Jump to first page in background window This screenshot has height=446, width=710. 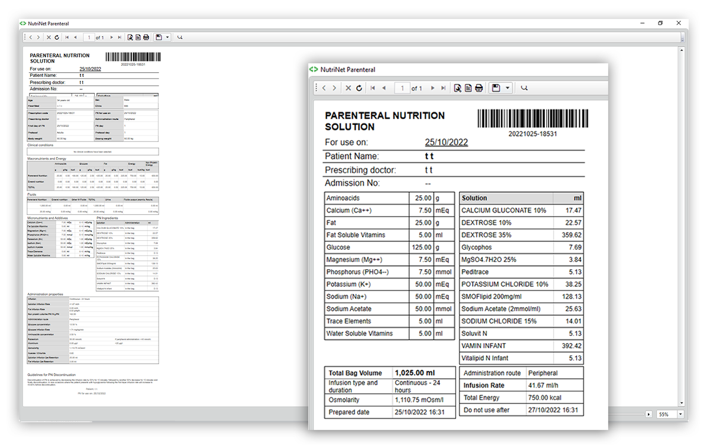[x=67, y=37]
